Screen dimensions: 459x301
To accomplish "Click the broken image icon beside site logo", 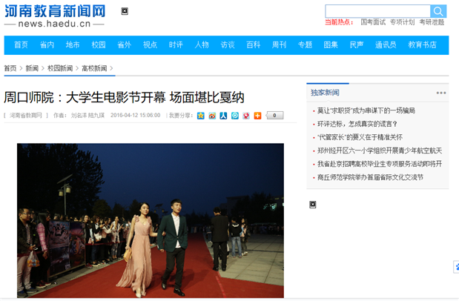I will [x=125, y=11].
